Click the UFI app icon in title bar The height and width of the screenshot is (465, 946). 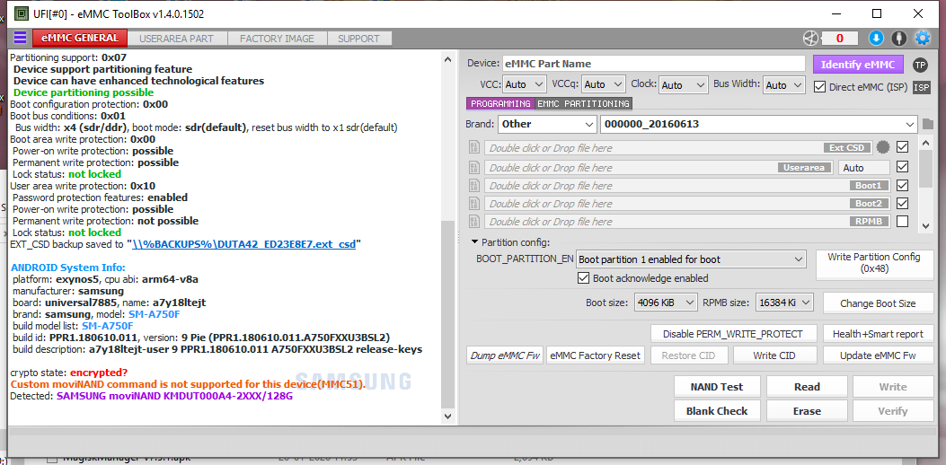21,13
